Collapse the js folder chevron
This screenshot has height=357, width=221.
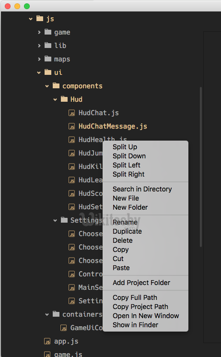point(31,19)
